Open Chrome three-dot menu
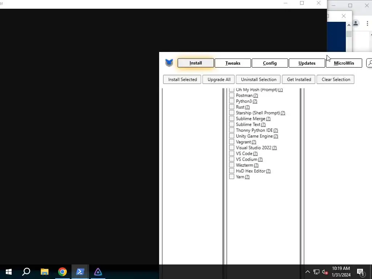 tap(367, 23)
